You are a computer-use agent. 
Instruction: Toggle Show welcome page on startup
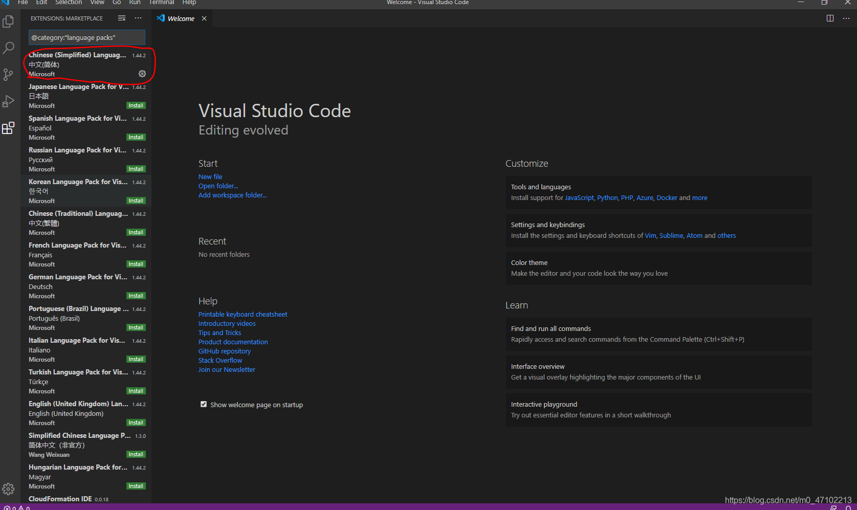coord(204,404)
